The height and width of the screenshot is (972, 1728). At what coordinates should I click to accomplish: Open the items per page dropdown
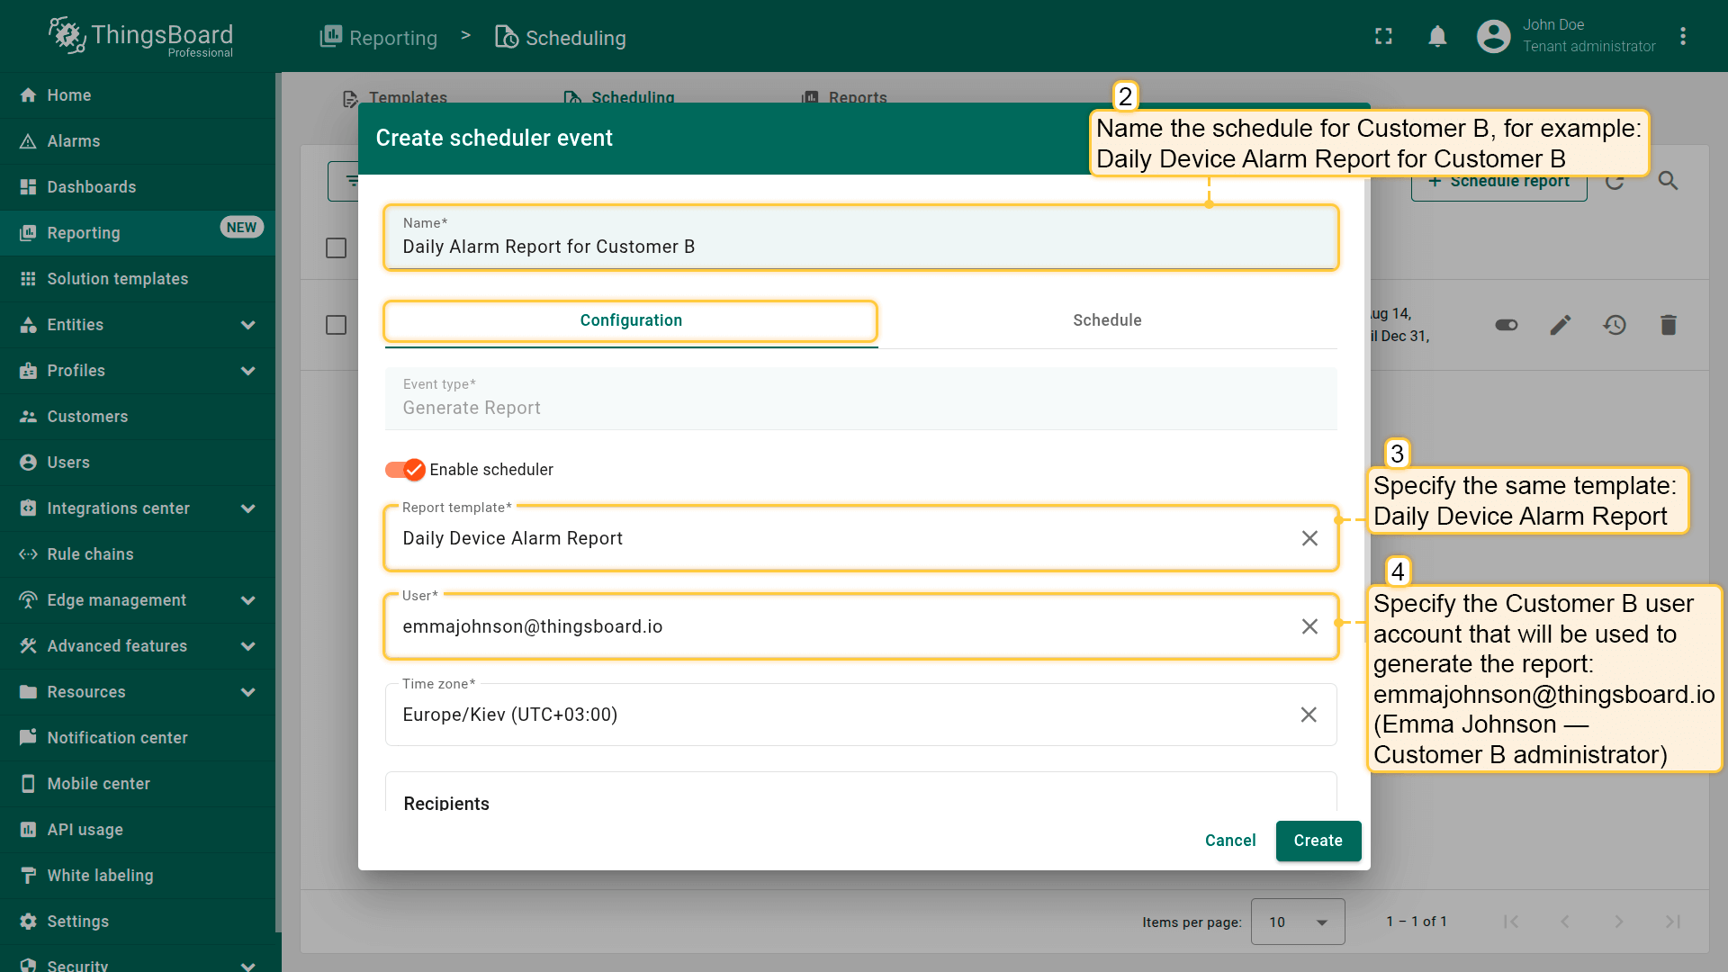click(1297, 922)
